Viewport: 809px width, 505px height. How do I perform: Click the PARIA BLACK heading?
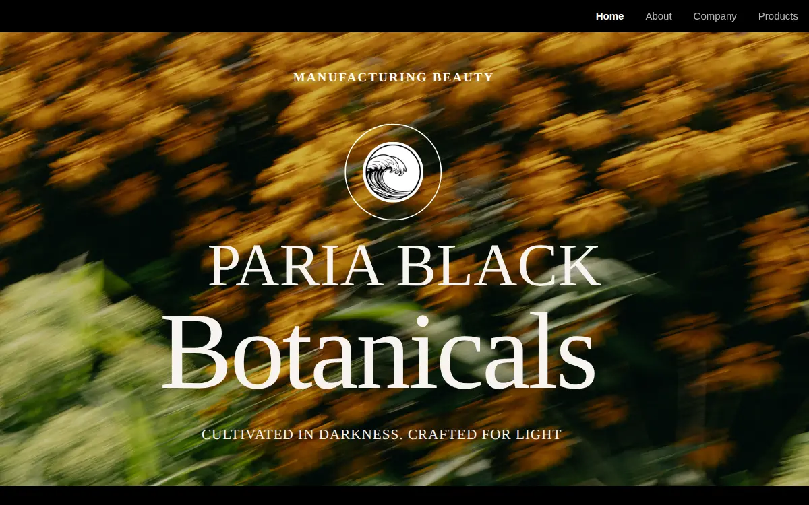pos(404,266)
